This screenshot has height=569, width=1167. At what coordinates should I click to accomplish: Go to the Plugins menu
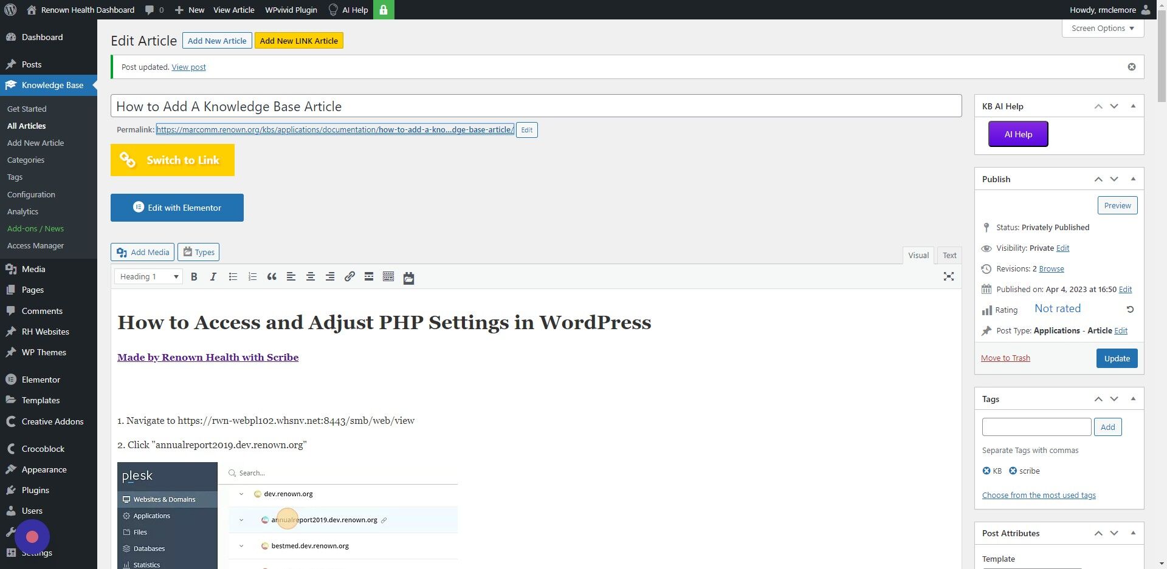point(35,490)
